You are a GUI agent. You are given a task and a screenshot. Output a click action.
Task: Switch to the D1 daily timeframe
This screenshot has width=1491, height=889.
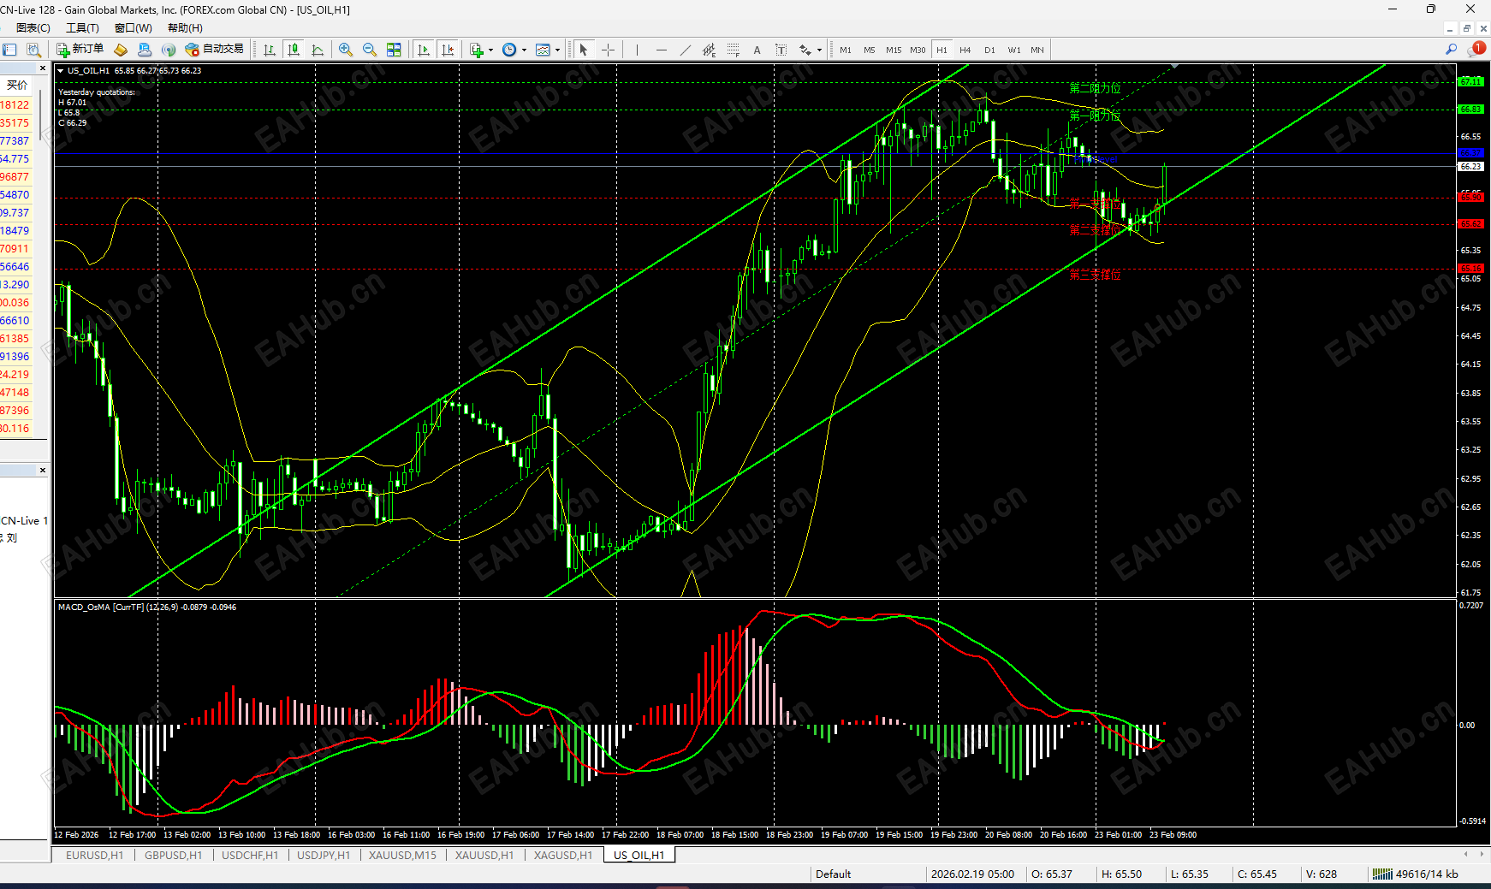(989, 50)
